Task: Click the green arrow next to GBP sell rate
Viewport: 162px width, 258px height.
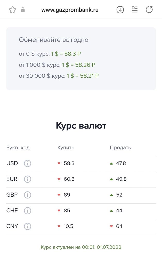Action: coord(111,195)
